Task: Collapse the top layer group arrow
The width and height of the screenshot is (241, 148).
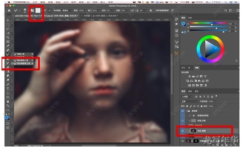Action: click(x=186, y=111)
